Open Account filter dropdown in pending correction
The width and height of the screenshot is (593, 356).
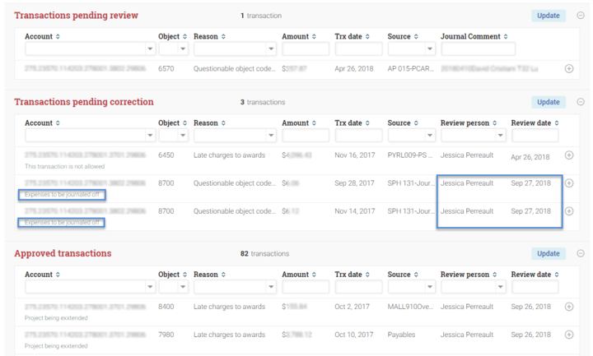150,135
